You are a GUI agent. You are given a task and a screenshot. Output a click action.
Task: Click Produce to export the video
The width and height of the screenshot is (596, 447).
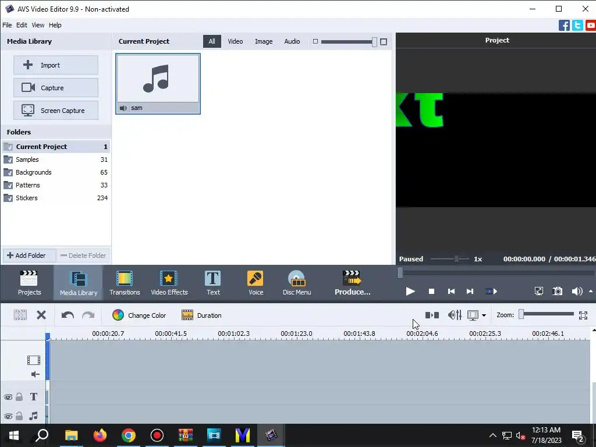click(x=352, y=283)
